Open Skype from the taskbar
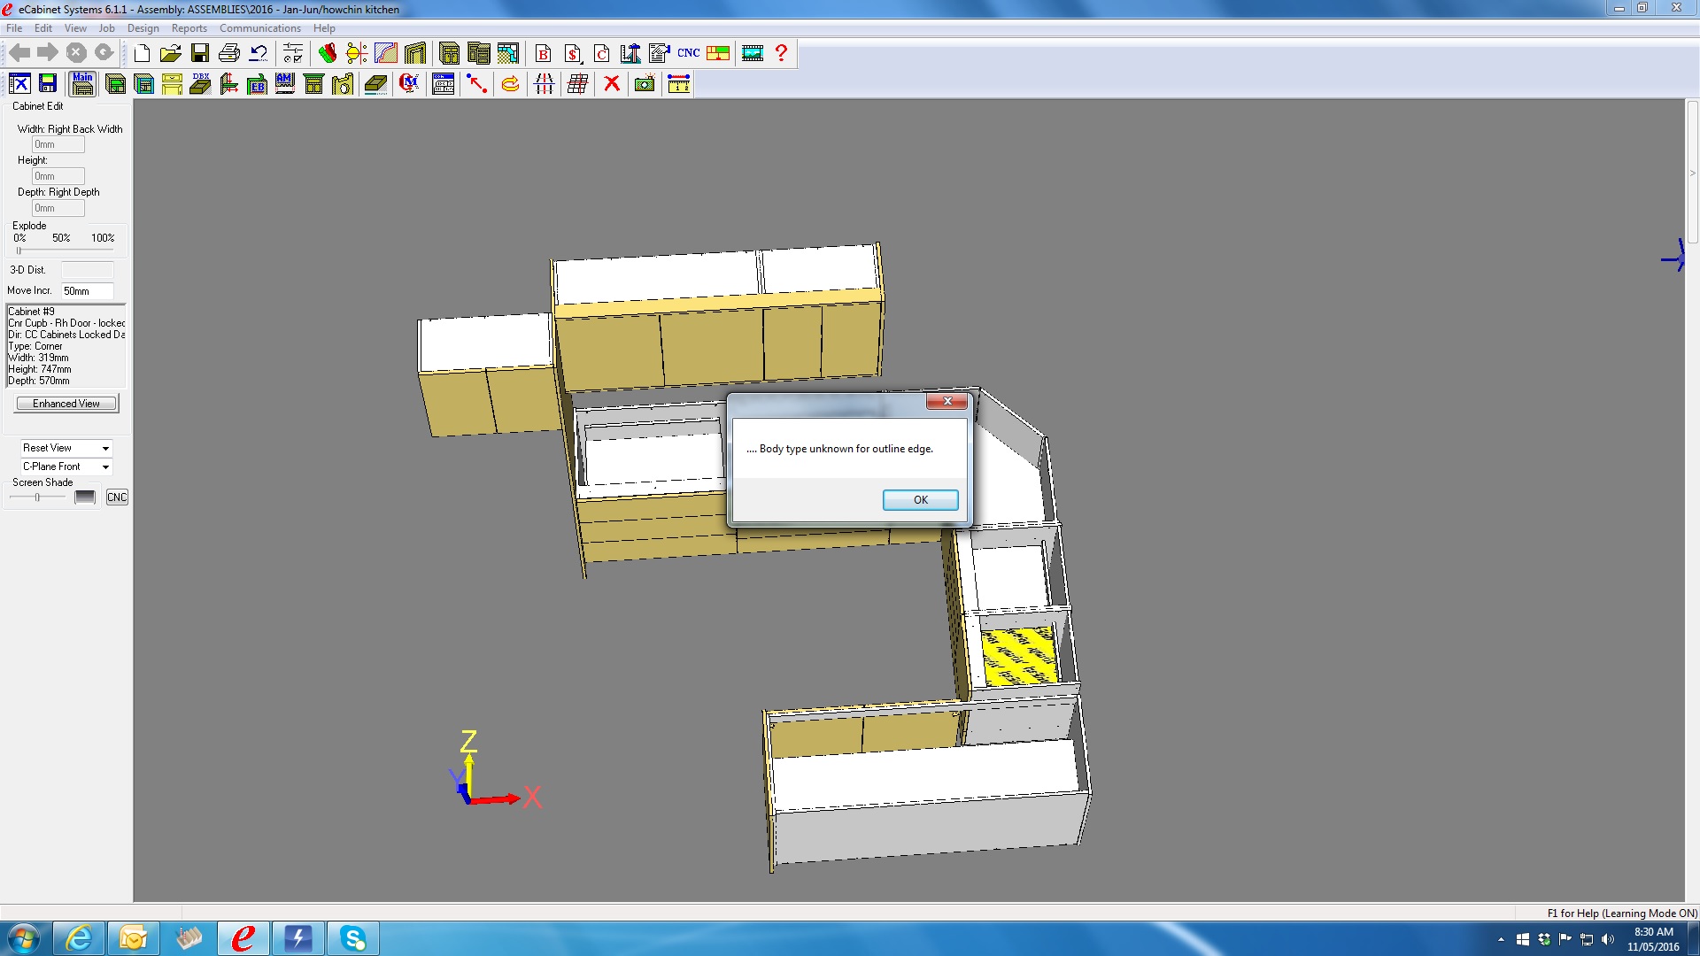The image size is (1700, 956). coord(352,938)
